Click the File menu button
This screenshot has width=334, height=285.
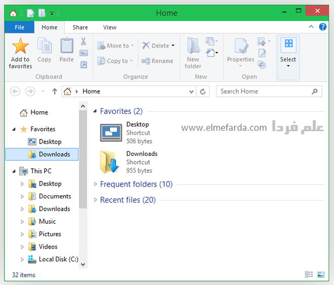coord(19,27)
